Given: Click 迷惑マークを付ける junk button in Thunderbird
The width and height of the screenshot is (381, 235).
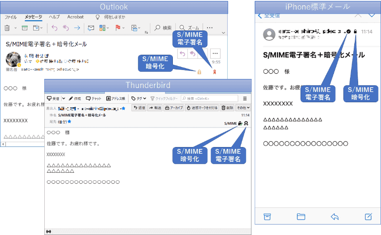Looking at the screenshot, I should coord(202,108).
